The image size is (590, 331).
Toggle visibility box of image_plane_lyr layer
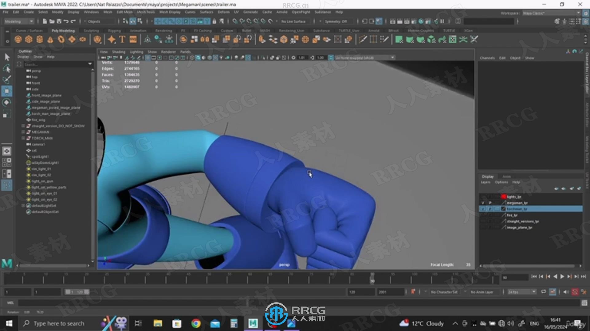pos(483,227)
